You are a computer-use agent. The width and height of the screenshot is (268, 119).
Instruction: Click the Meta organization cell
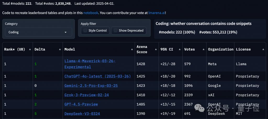(x=212, y=64)
